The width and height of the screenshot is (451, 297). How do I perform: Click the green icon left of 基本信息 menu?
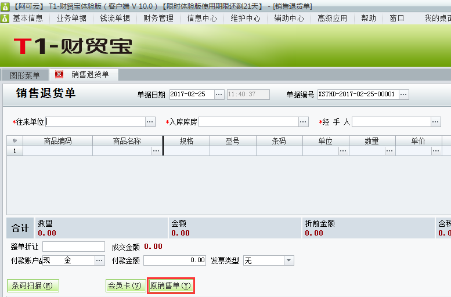tap(5, 19)
